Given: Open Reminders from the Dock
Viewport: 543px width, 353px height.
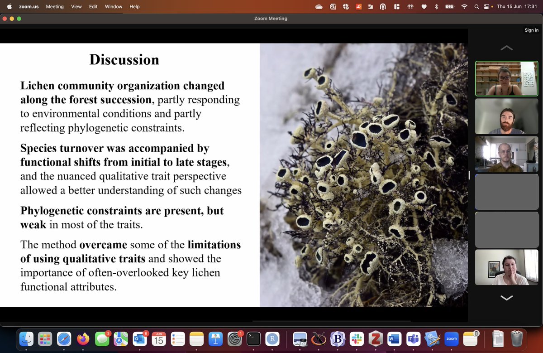Looking at the screenshot, I should click(x=178, y=338).
